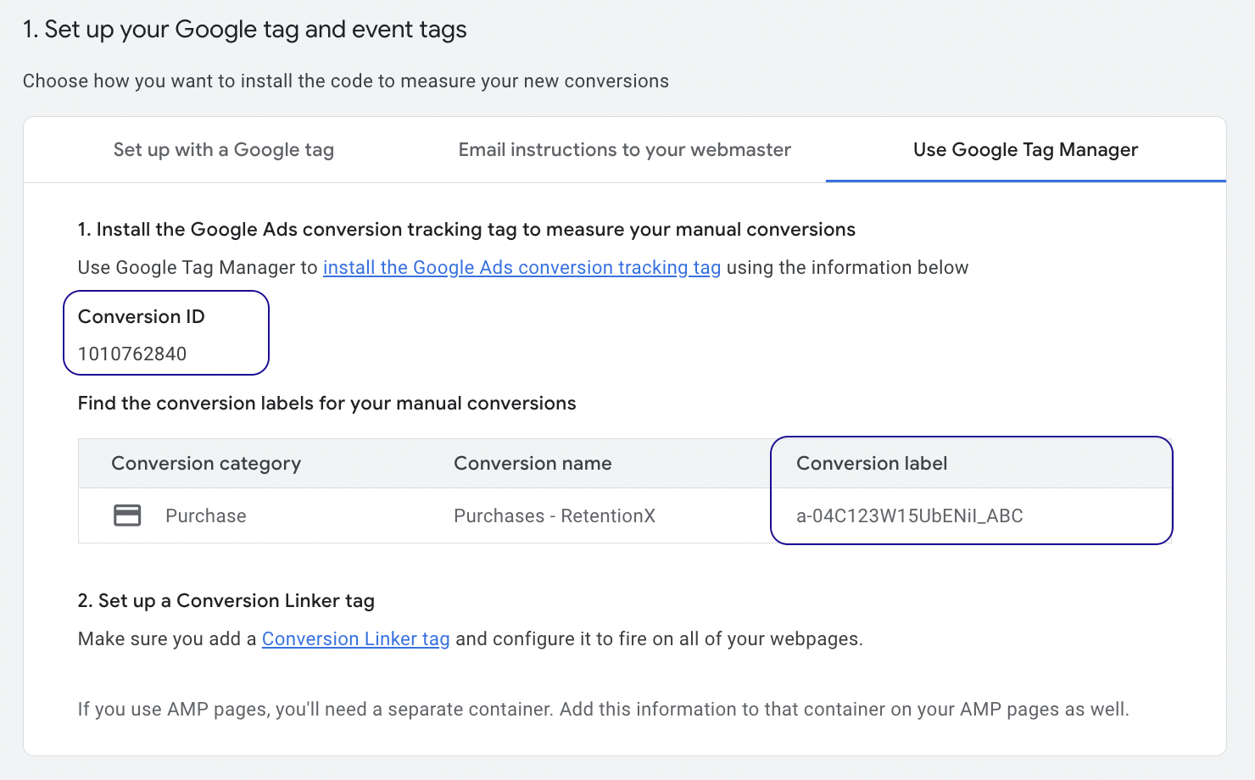
Task: Select the Purchase credit card icon
Action: coord(127,515)
